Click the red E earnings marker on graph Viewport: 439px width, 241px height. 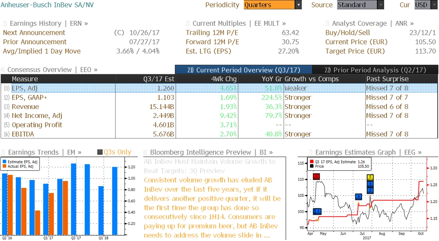316,176
